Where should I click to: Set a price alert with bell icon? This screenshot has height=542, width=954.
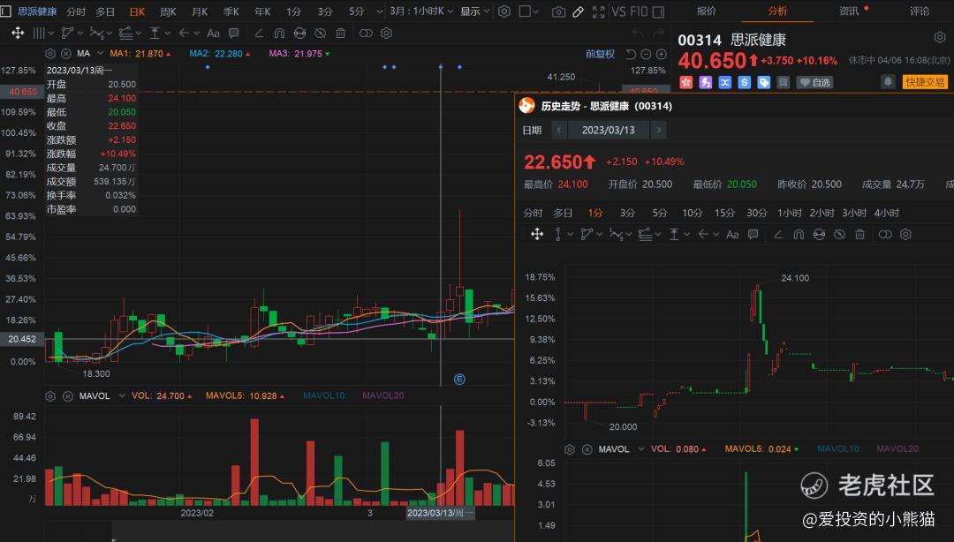tap(888, 81)
